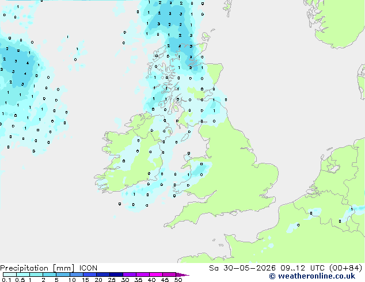Pick the legend swatch between 35 and 40
Screen dimensions: 365x282
point(143,275)
